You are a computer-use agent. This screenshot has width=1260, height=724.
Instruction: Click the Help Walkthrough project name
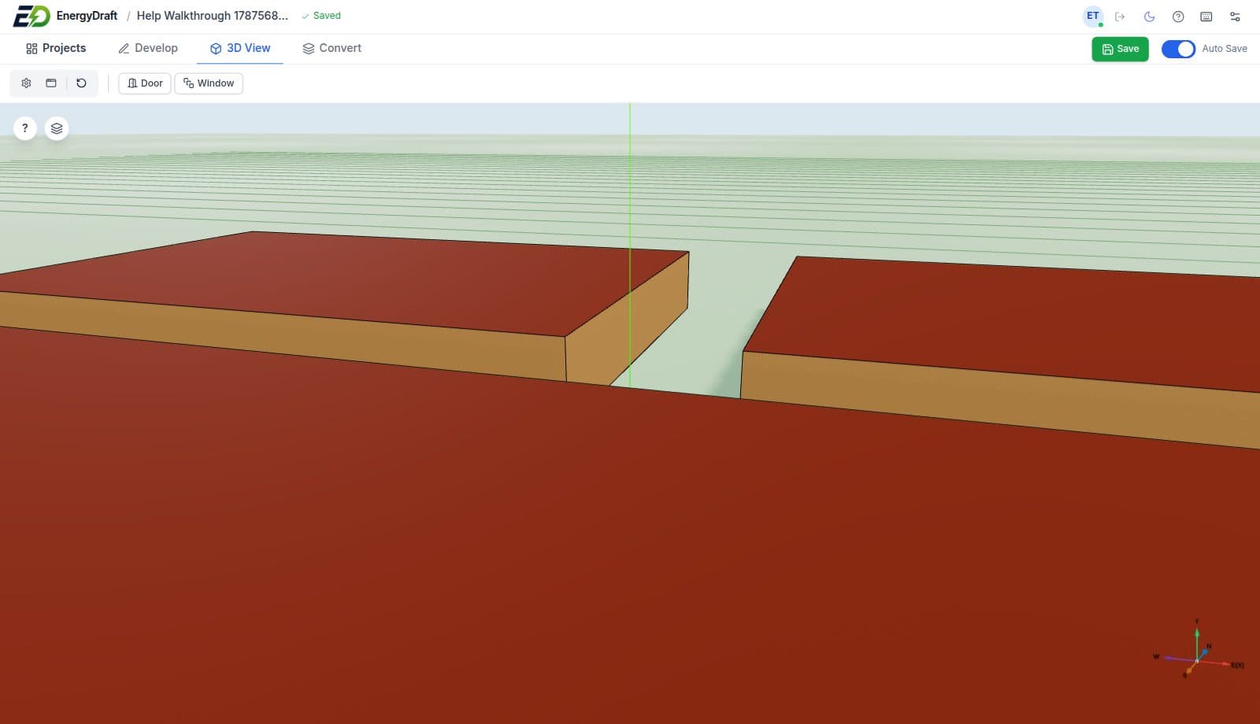pyautogui.click(x=213, y=16)
